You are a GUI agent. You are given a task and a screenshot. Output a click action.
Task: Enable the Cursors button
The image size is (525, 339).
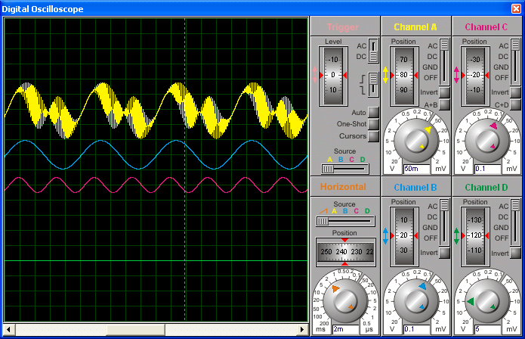point(373,136)
